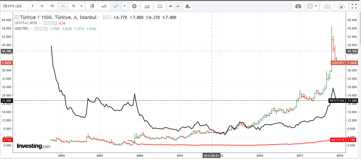This screenshot has height=159, width=361.
Task: Undo the last chart action
Action: (x=171, y=6)
